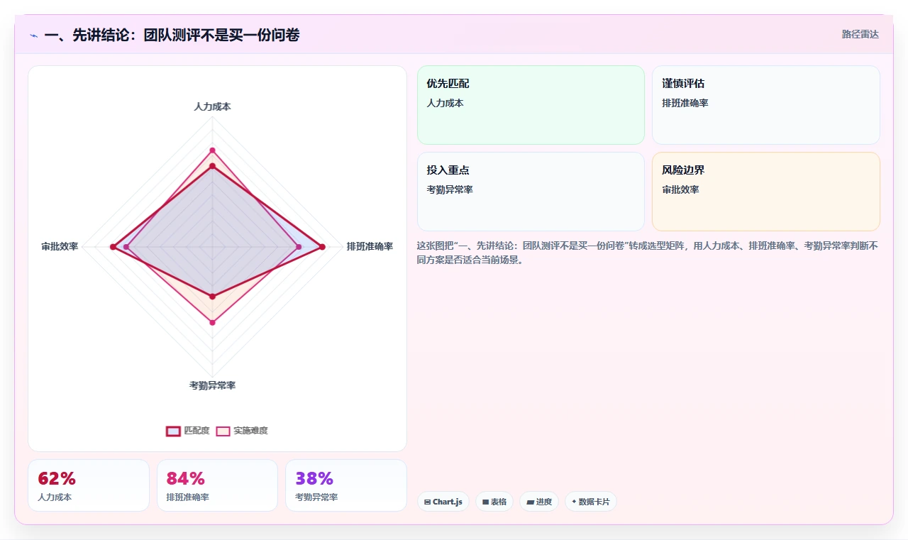
Task: Select the 优先匹配 card
Action: (531, 105)
